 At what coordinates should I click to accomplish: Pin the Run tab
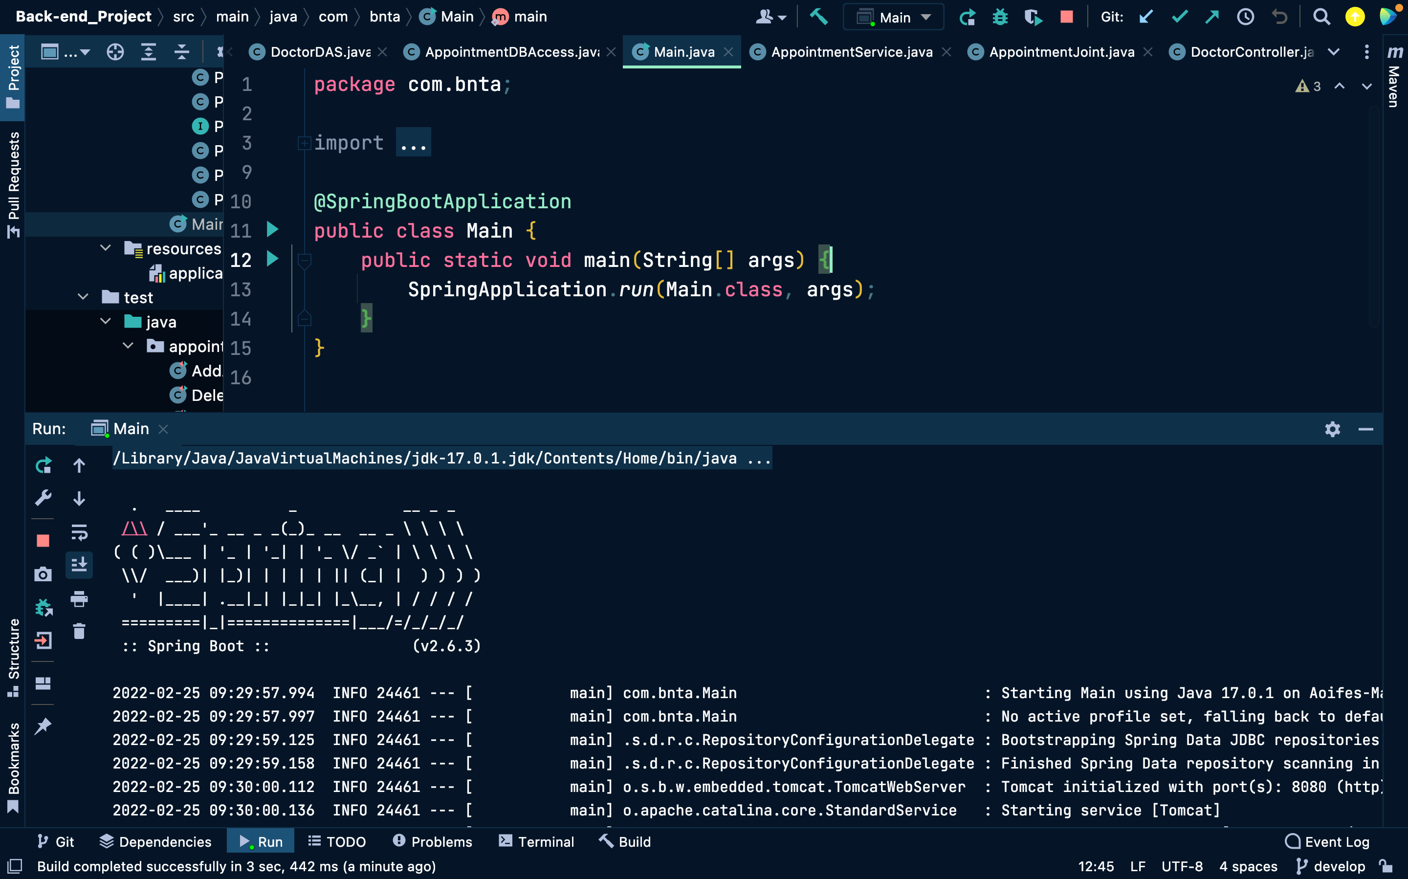click(x=43, y=725)
